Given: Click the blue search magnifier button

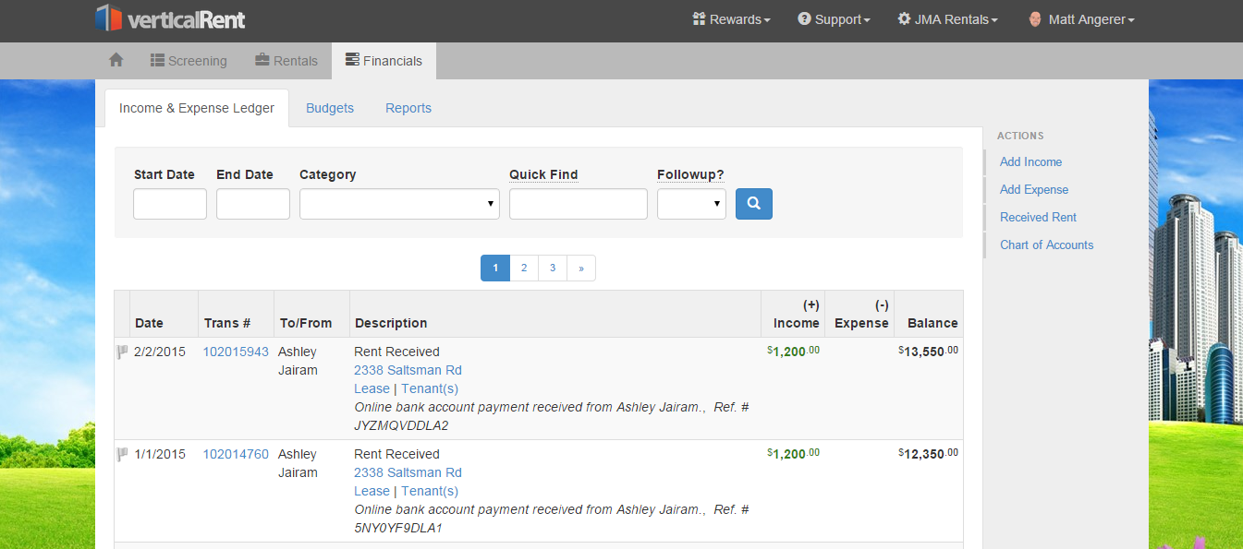Looking at the screenshot, I should [753, 204].
